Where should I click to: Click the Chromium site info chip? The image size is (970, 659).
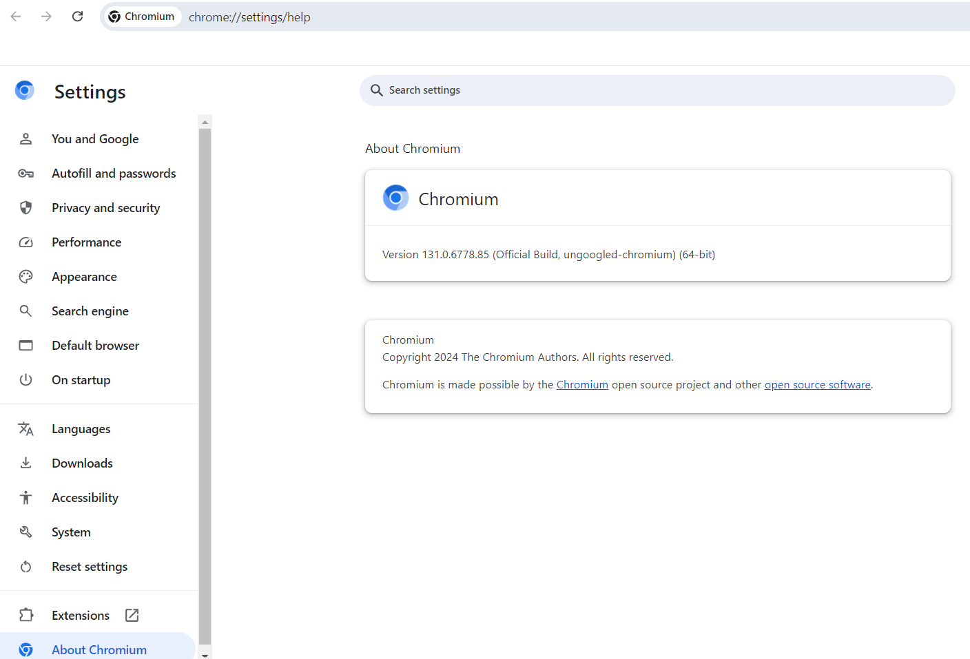tap(143, 17)
